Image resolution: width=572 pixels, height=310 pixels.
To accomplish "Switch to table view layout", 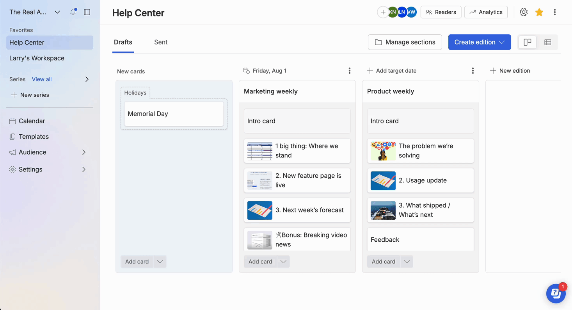I will [x=548, y=42].
